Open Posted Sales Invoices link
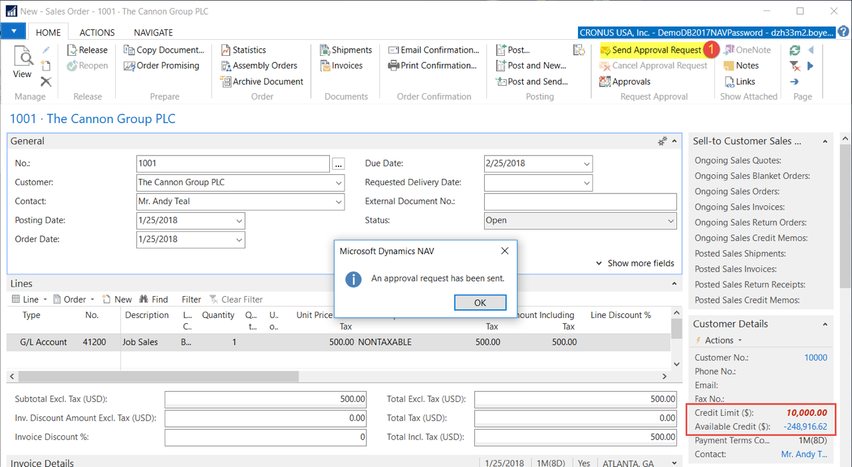Viewport: 852px width, 467px height. click(x=734, y=269)
